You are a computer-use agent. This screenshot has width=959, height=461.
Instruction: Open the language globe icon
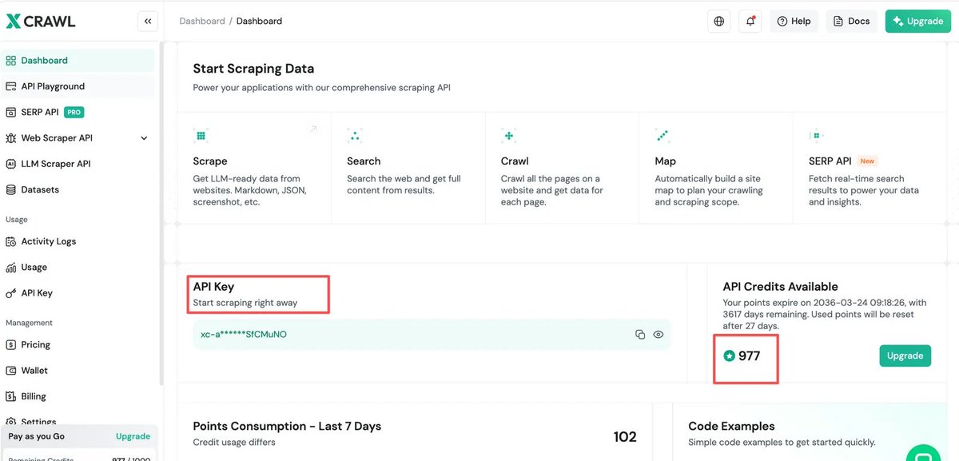pyautogui.click(x=719, y=22)
